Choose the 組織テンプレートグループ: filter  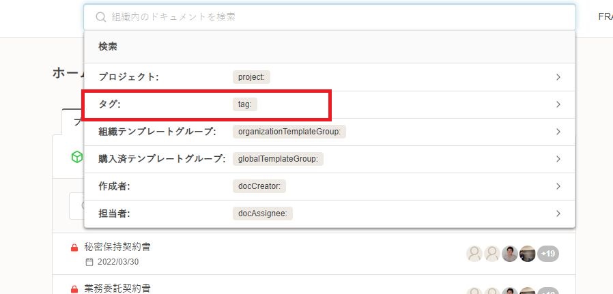(x=157, y=132)
